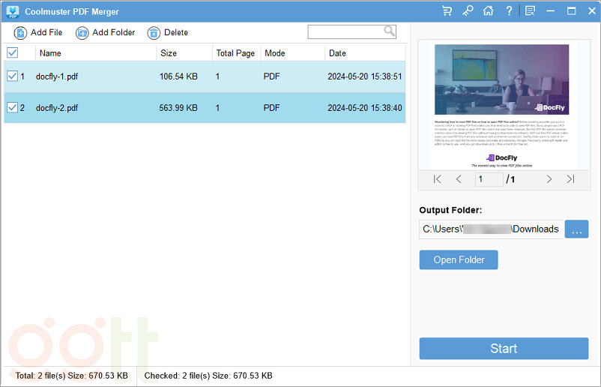This screenshot has height=387, width=601.
Task: Click the feedback form icon in title bar
Action: pos(531,11)
